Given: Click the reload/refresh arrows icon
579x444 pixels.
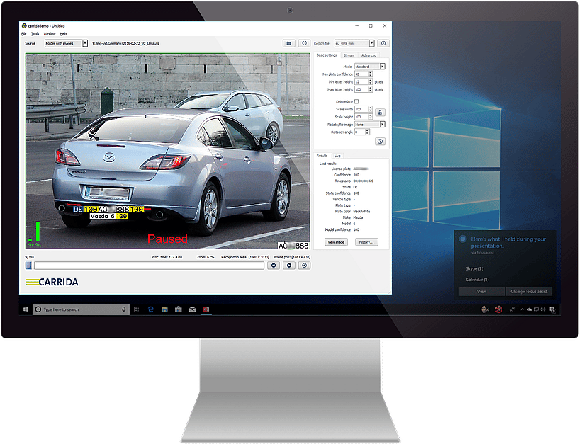Looking at the screenshot, I should 305,43.
